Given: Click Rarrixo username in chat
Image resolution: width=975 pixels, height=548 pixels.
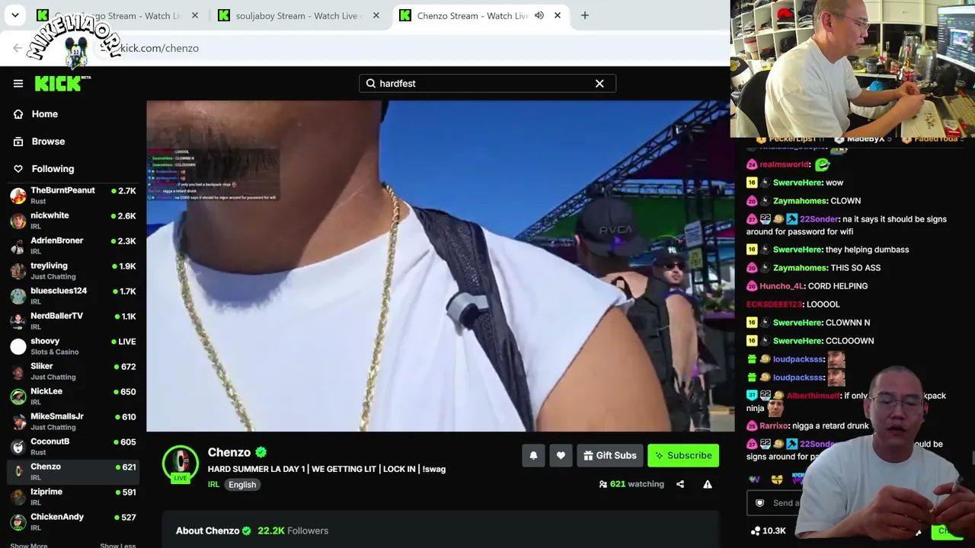Looking at the screenshot, I should point(775,426).
